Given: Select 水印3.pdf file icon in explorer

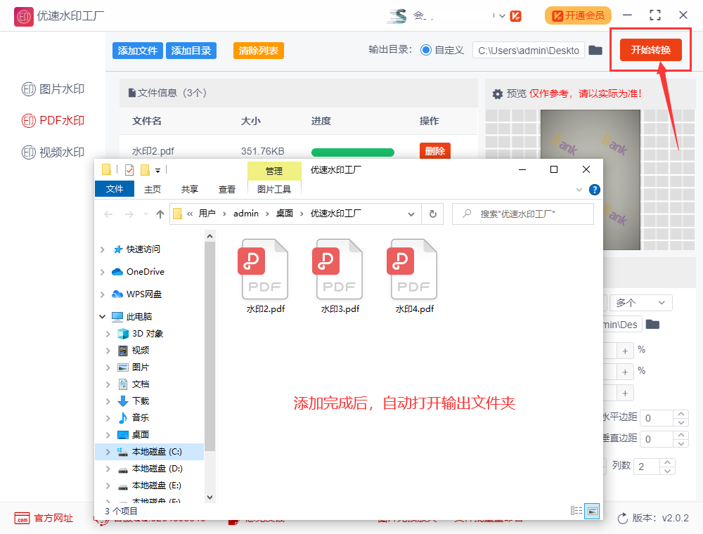Looking at the screenshot, I should point(340,269).
